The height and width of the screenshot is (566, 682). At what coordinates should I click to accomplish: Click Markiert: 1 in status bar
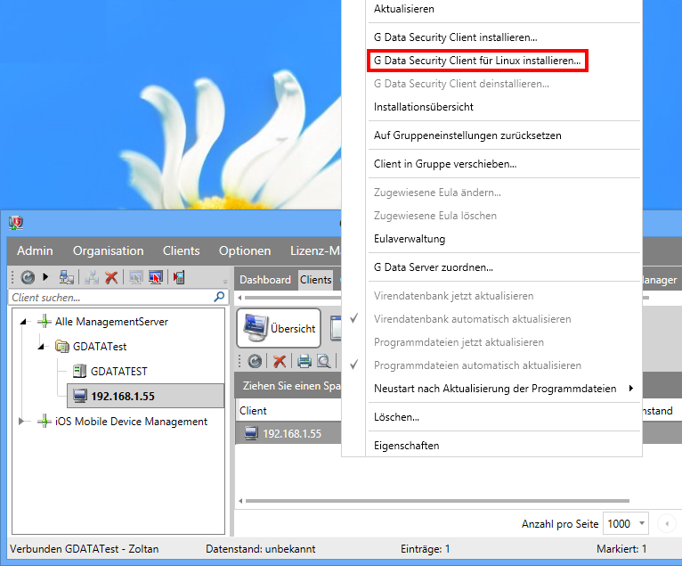[x=621, y=548]
